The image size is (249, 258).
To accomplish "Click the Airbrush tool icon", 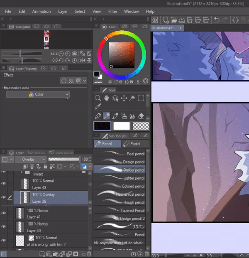I will coord(124,116).
